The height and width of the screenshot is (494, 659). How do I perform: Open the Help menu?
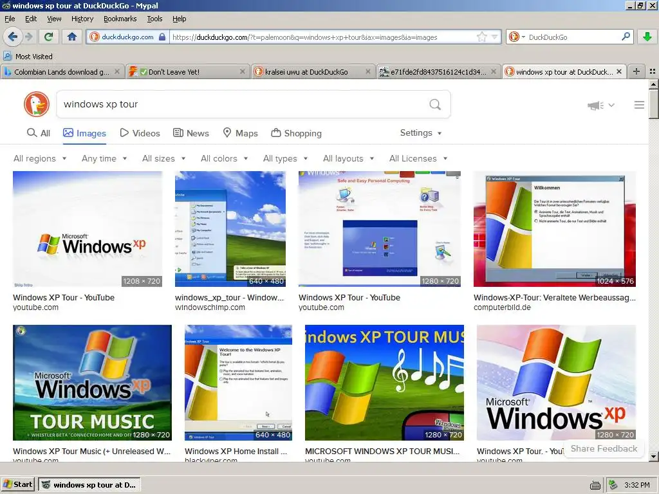tap(179, 19)
